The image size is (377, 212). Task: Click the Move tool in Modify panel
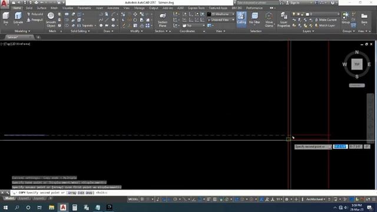[x=135, y=14]
